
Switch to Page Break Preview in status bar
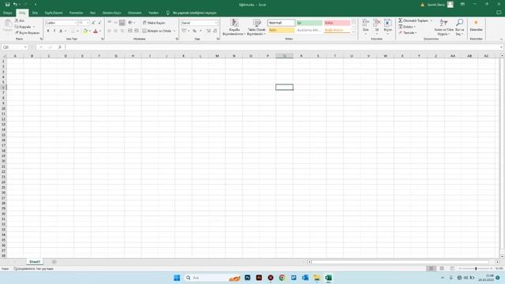tap(452, 268)
